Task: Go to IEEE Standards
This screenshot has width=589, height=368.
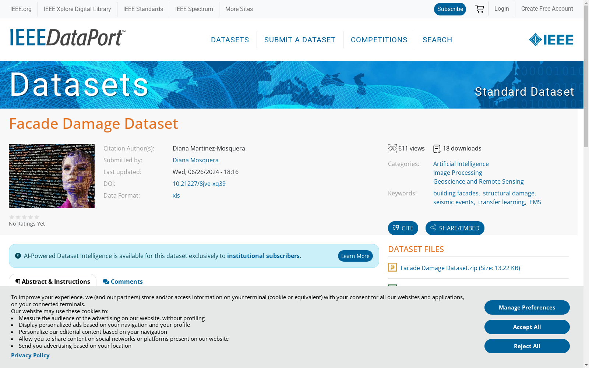Action: [x=143, y=9]
